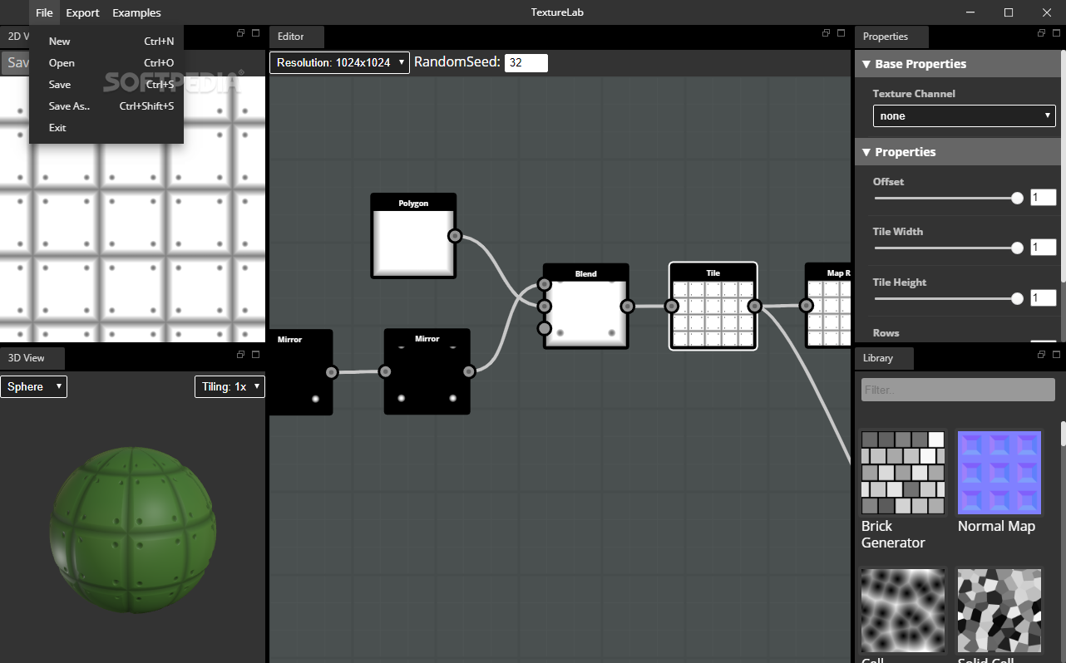Click the Tile node output socket
The image size is (1066, 663).
pos(754,306)
